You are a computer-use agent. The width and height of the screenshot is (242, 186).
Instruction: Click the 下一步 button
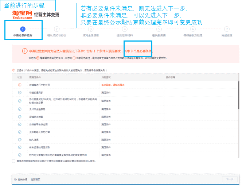pyautogui.click(x=229, y=179)
